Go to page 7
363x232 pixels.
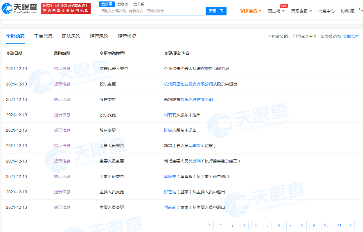point(290,225)
